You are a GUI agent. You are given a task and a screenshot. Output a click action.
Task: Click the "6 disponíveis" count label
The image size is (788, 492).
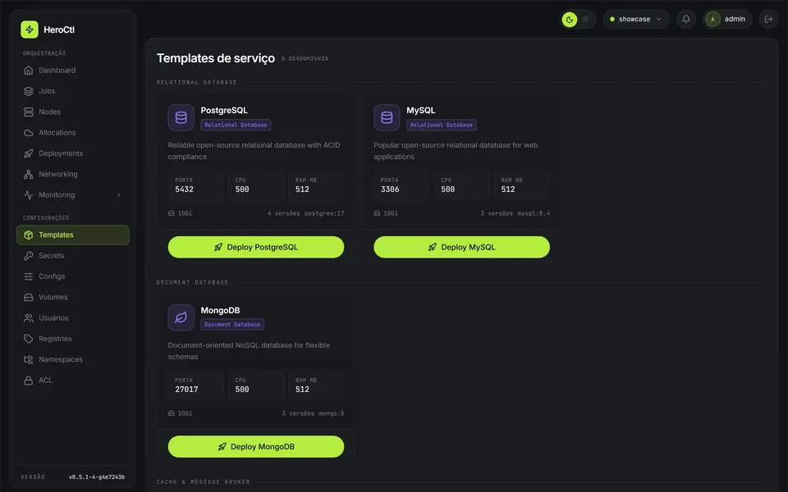click(x=305, y=58)
